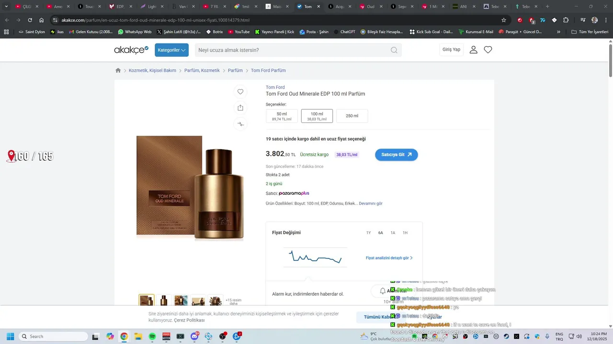
Task: Add product to favorites with heart icon
Action: tap(240, 92)
